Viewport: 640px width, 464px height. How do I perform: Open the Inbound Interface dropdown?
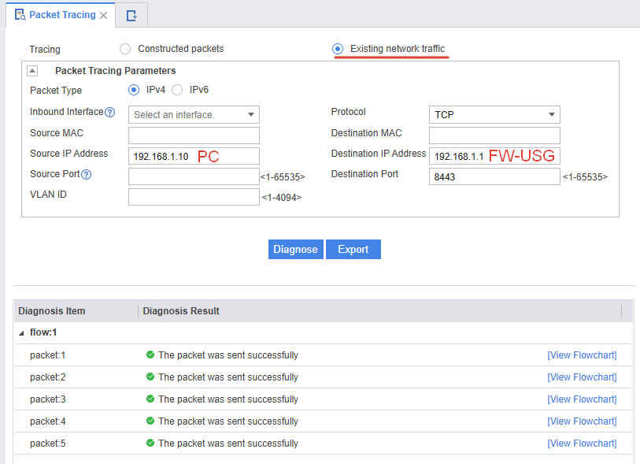[x=194, y=115]
